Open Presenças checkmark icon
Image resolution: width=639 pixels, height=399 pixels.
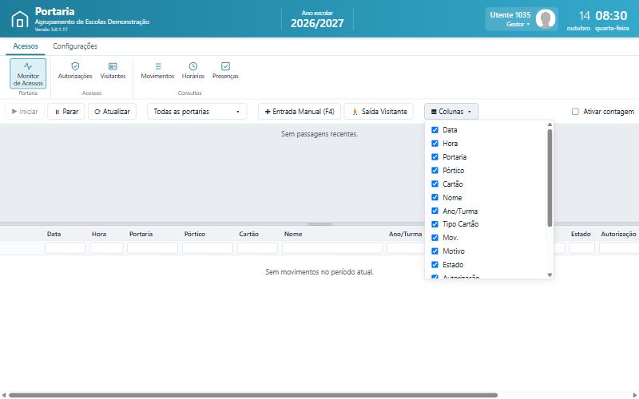point(225,66)
